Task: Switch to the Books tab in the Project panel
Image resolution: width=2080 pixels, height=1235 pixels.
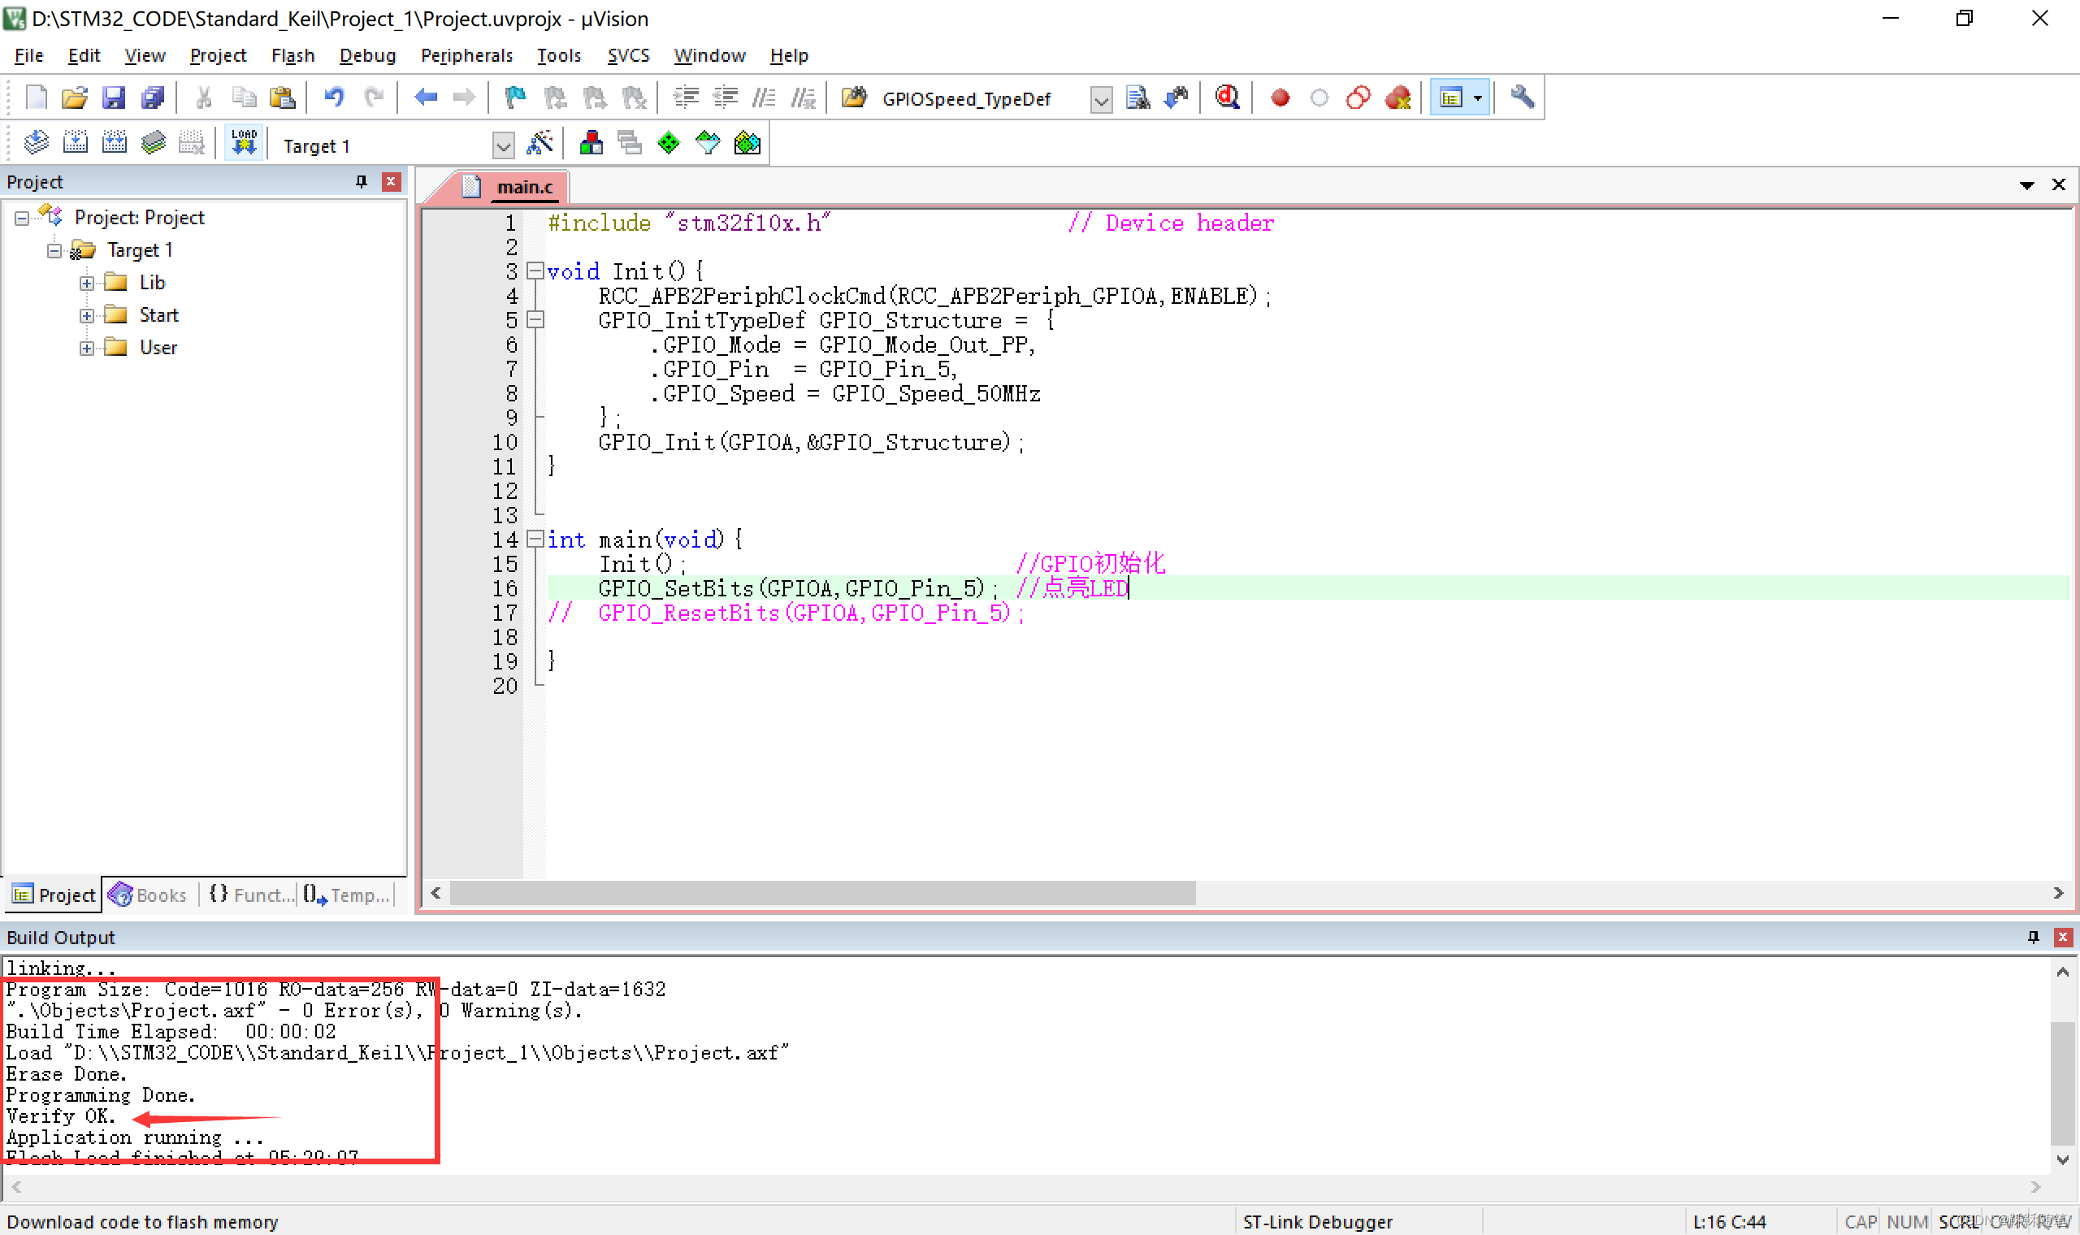Action: click(x=149, y=895)
